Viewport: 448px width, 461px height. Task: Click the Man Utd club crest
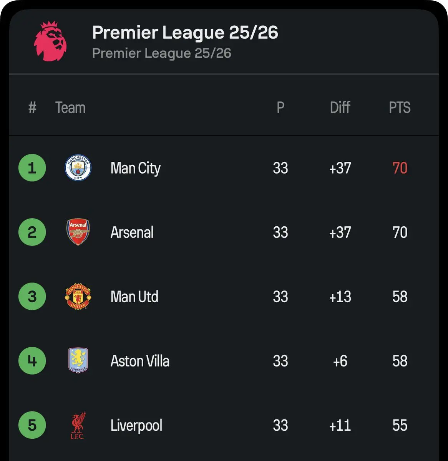78,297
